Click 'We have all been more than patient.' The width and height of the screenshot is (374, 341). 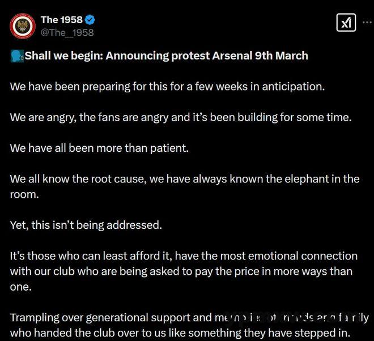point(99,148)
